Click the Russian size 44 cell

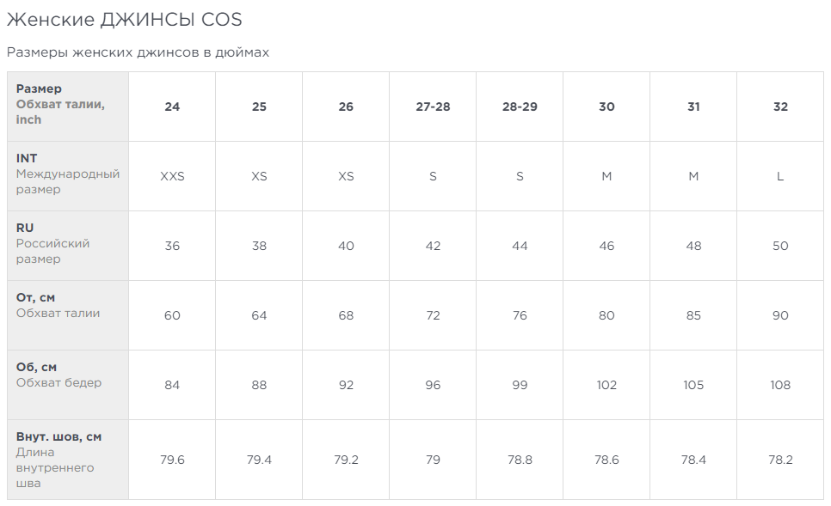click(x=520, y=246)
